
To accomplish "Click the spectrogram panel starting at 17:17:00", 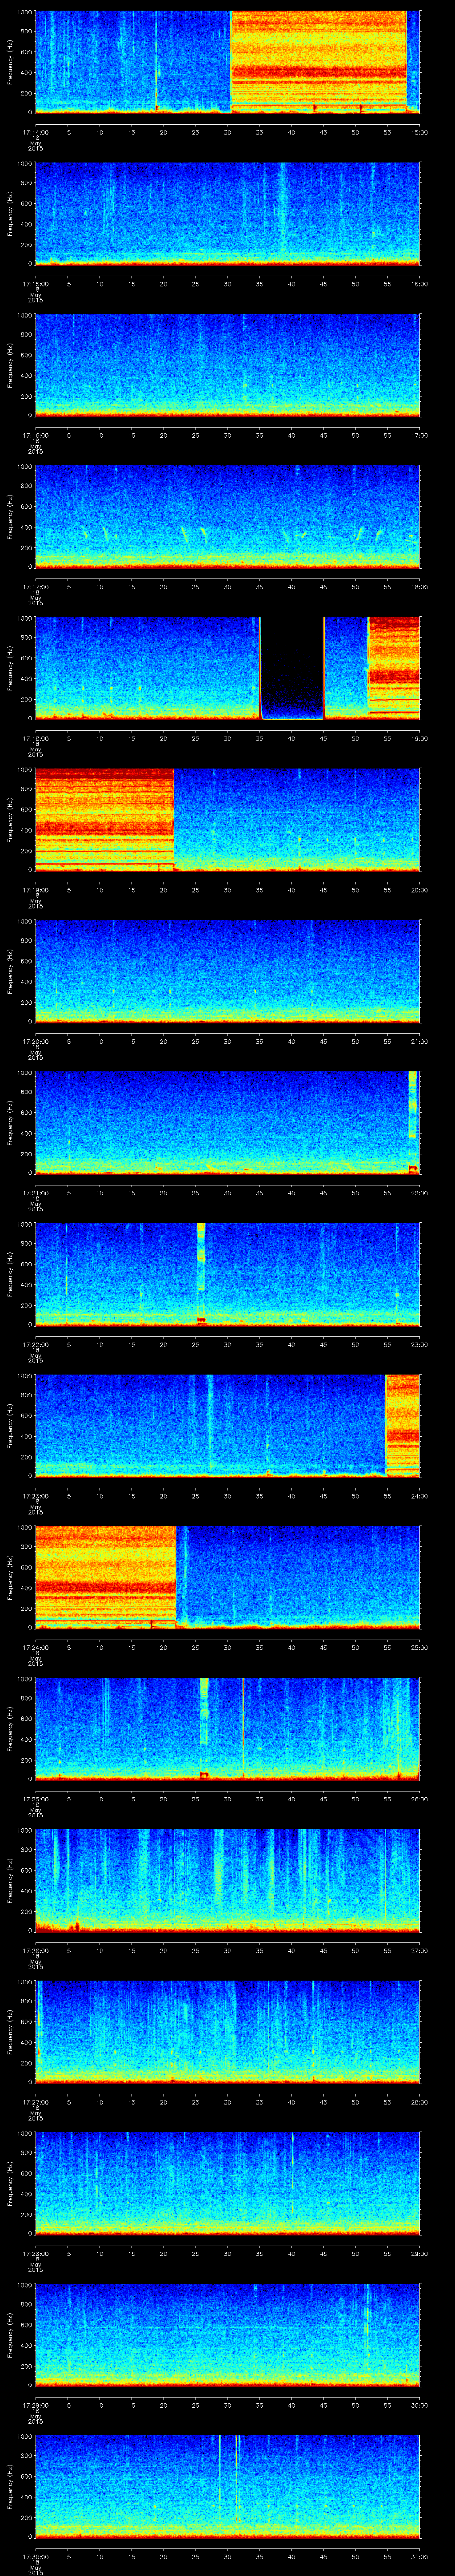I will (228, 516).
